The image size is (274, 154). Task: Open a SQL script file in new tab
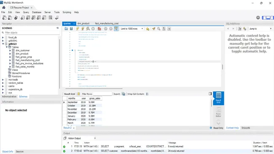tap(10, 18)
